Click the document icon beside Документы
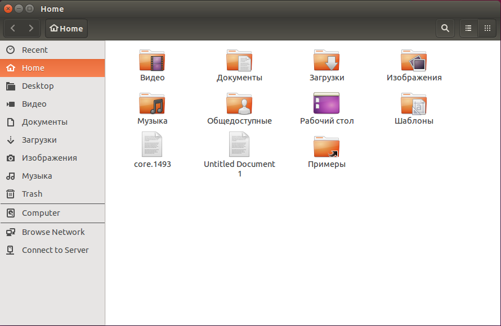Screen dimensions: 501x326 click(11, 122)
